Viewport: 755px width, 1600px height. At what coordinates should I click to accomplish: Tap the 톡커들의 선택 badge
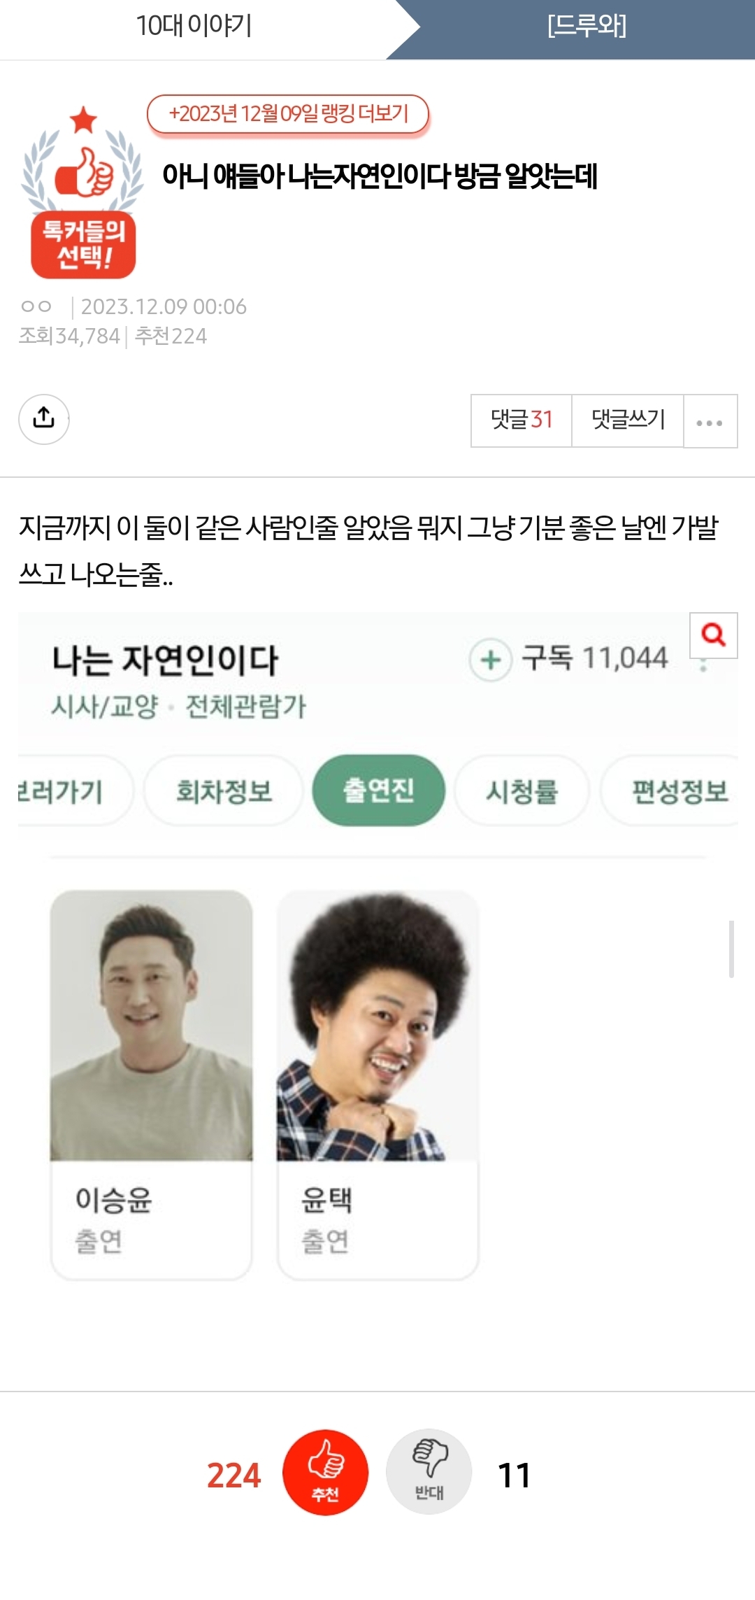[83, 192]
